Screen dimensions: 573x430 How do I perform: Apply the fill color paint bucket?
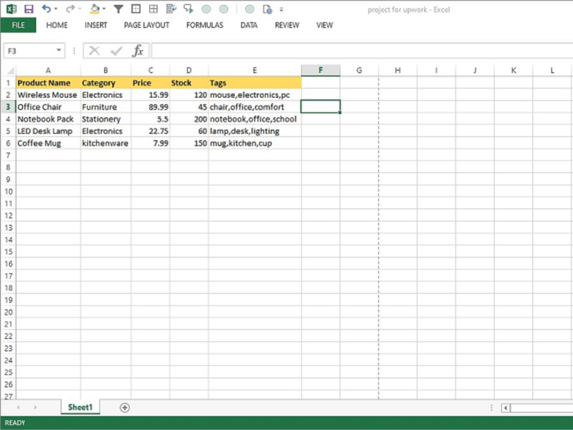point(95,9)
